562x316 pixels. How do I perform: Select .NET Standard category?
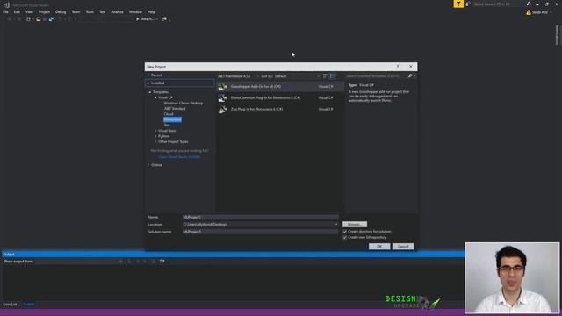point(175,109)
